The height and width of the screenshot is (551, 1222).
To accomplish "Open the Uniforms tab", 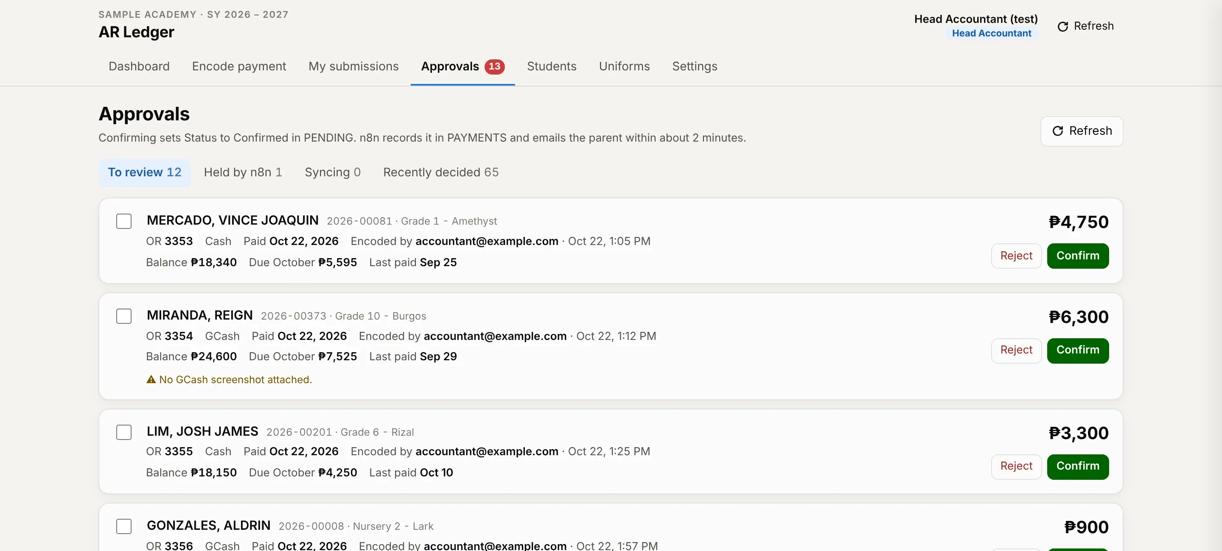I will coord(624,66).
